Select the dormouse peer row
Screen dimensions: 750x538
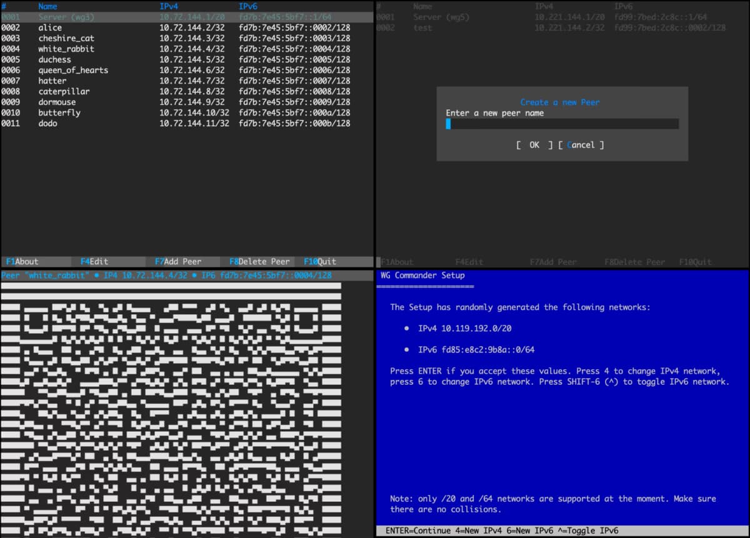pos(187,102)
